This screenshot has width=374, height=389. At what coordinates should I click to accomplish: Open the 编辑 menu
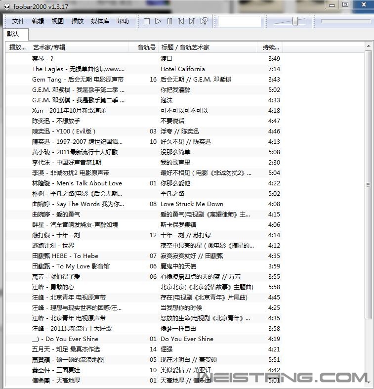tap(38, 21)
